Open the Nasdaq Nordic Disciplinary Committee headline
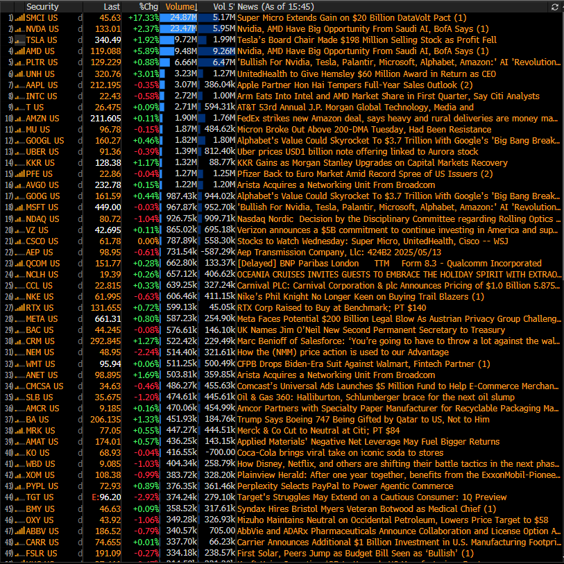 click(x=398, y=219)
